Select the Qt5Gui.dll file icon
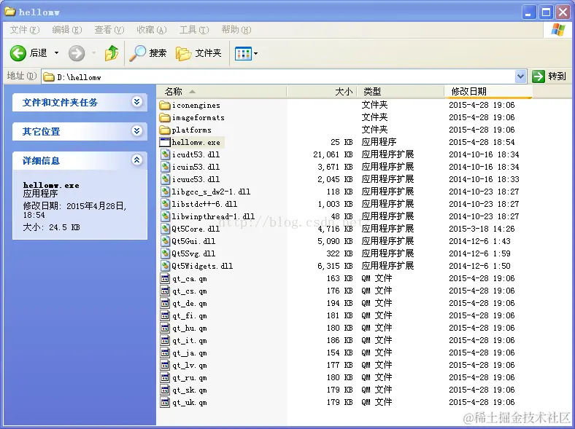The width and height of the screenshot is (575, 429). (165, 242)
